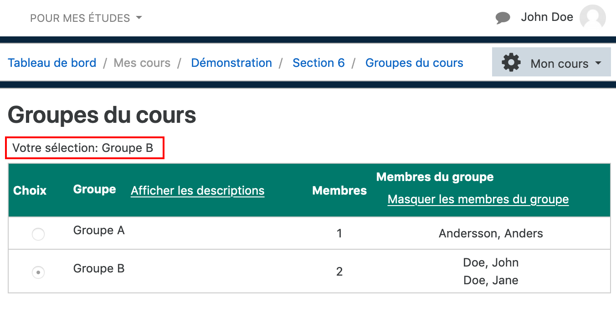The height and width of the screenshot is (312, 616).
Task: Open the messages chat bubble icon
Action: coord(503,18)
